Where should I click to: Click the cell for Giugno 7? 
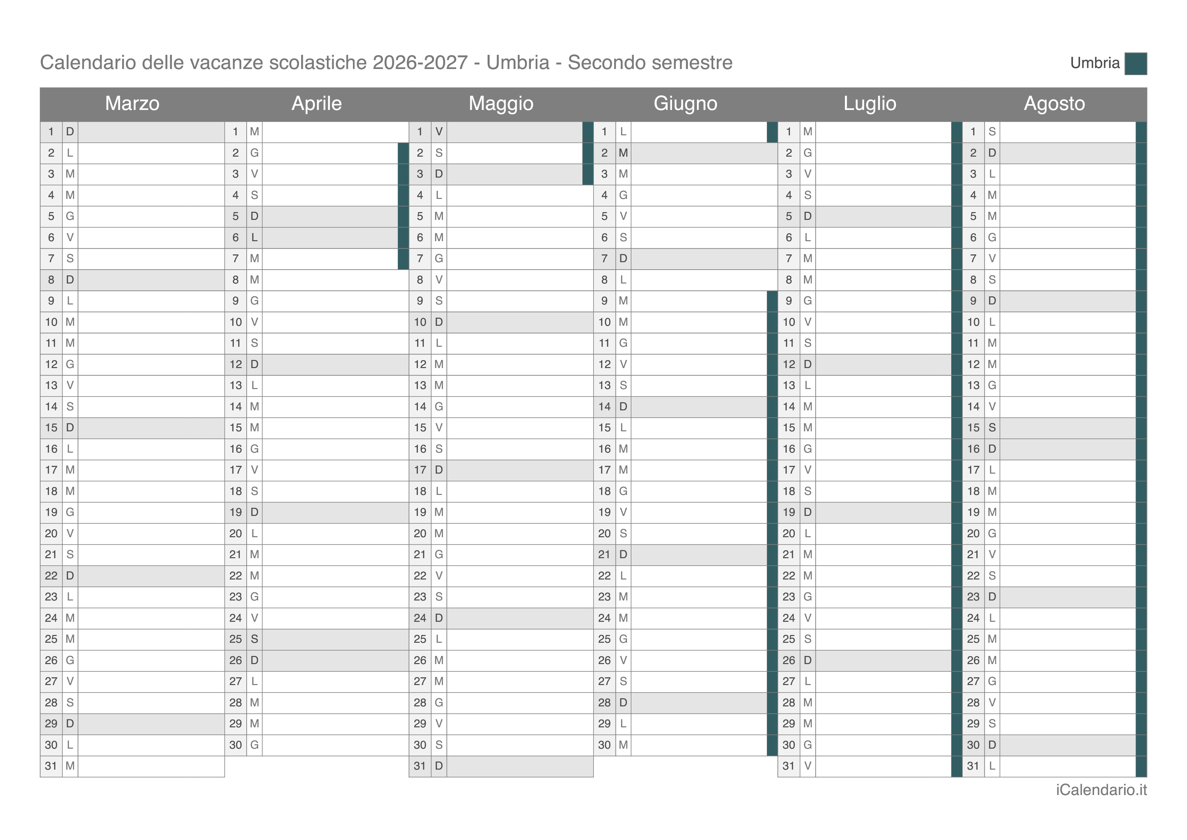[704, 258]
